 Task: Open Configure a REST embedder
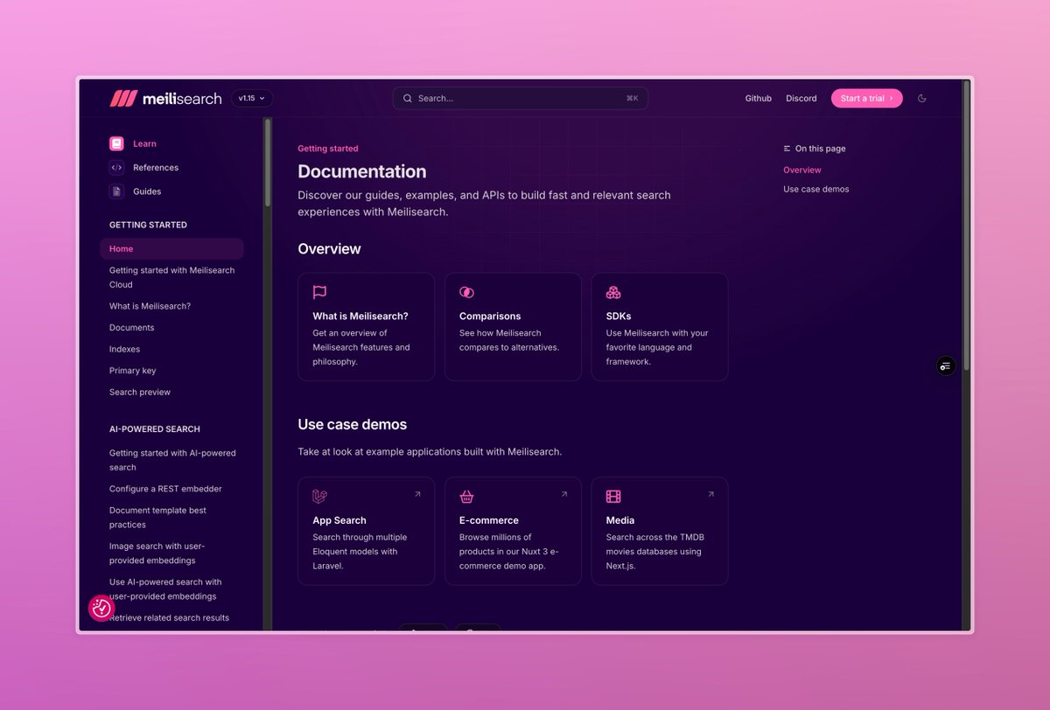[165, 489]
